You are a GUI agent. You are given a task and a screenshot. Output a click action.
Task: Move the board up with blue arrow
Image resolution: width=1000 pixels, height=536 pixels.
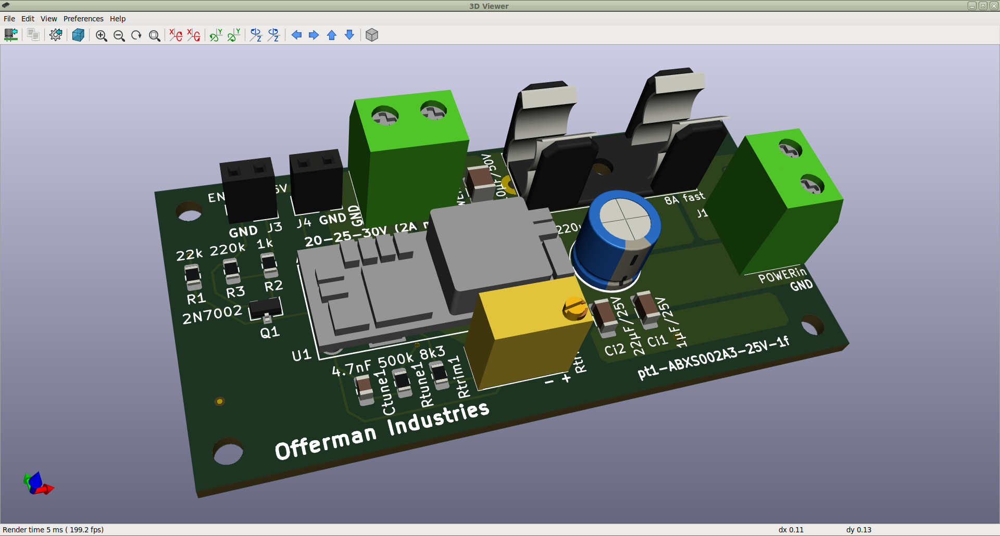pos(332,35)
